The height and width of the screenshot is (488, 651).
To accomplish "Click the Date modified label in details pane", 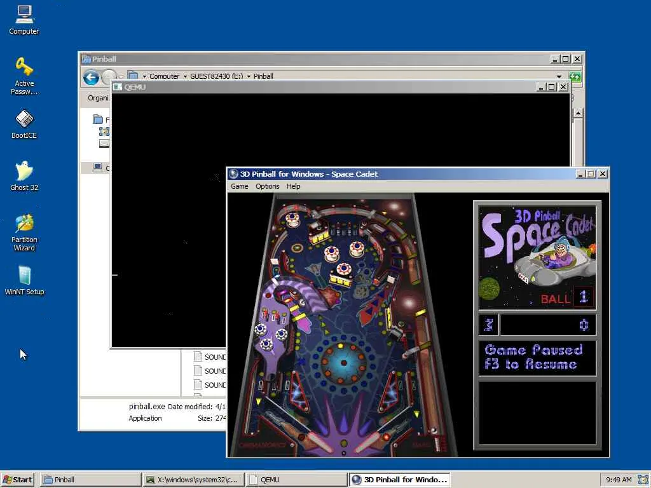I will tap(190, 407).
